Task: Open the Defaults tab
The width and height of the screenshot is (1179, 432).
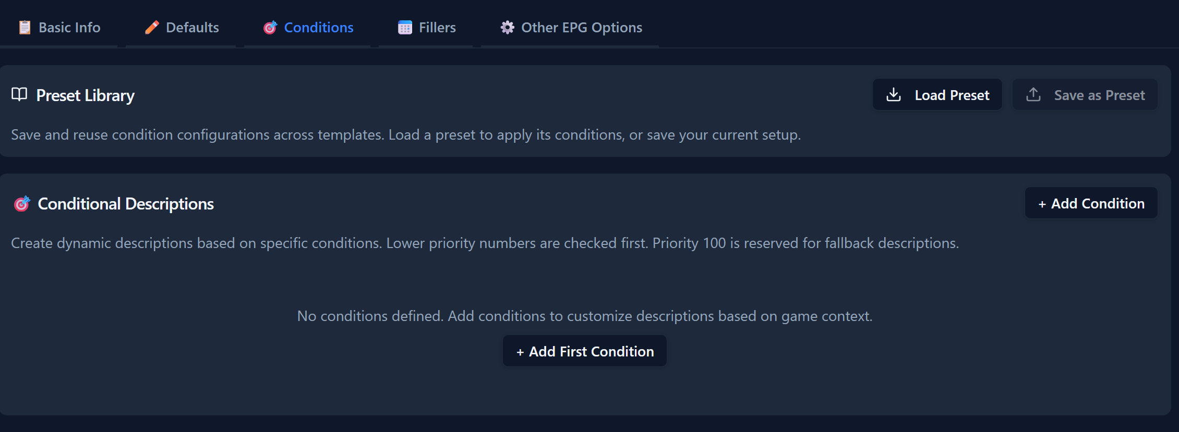Action: pos(192,27)
